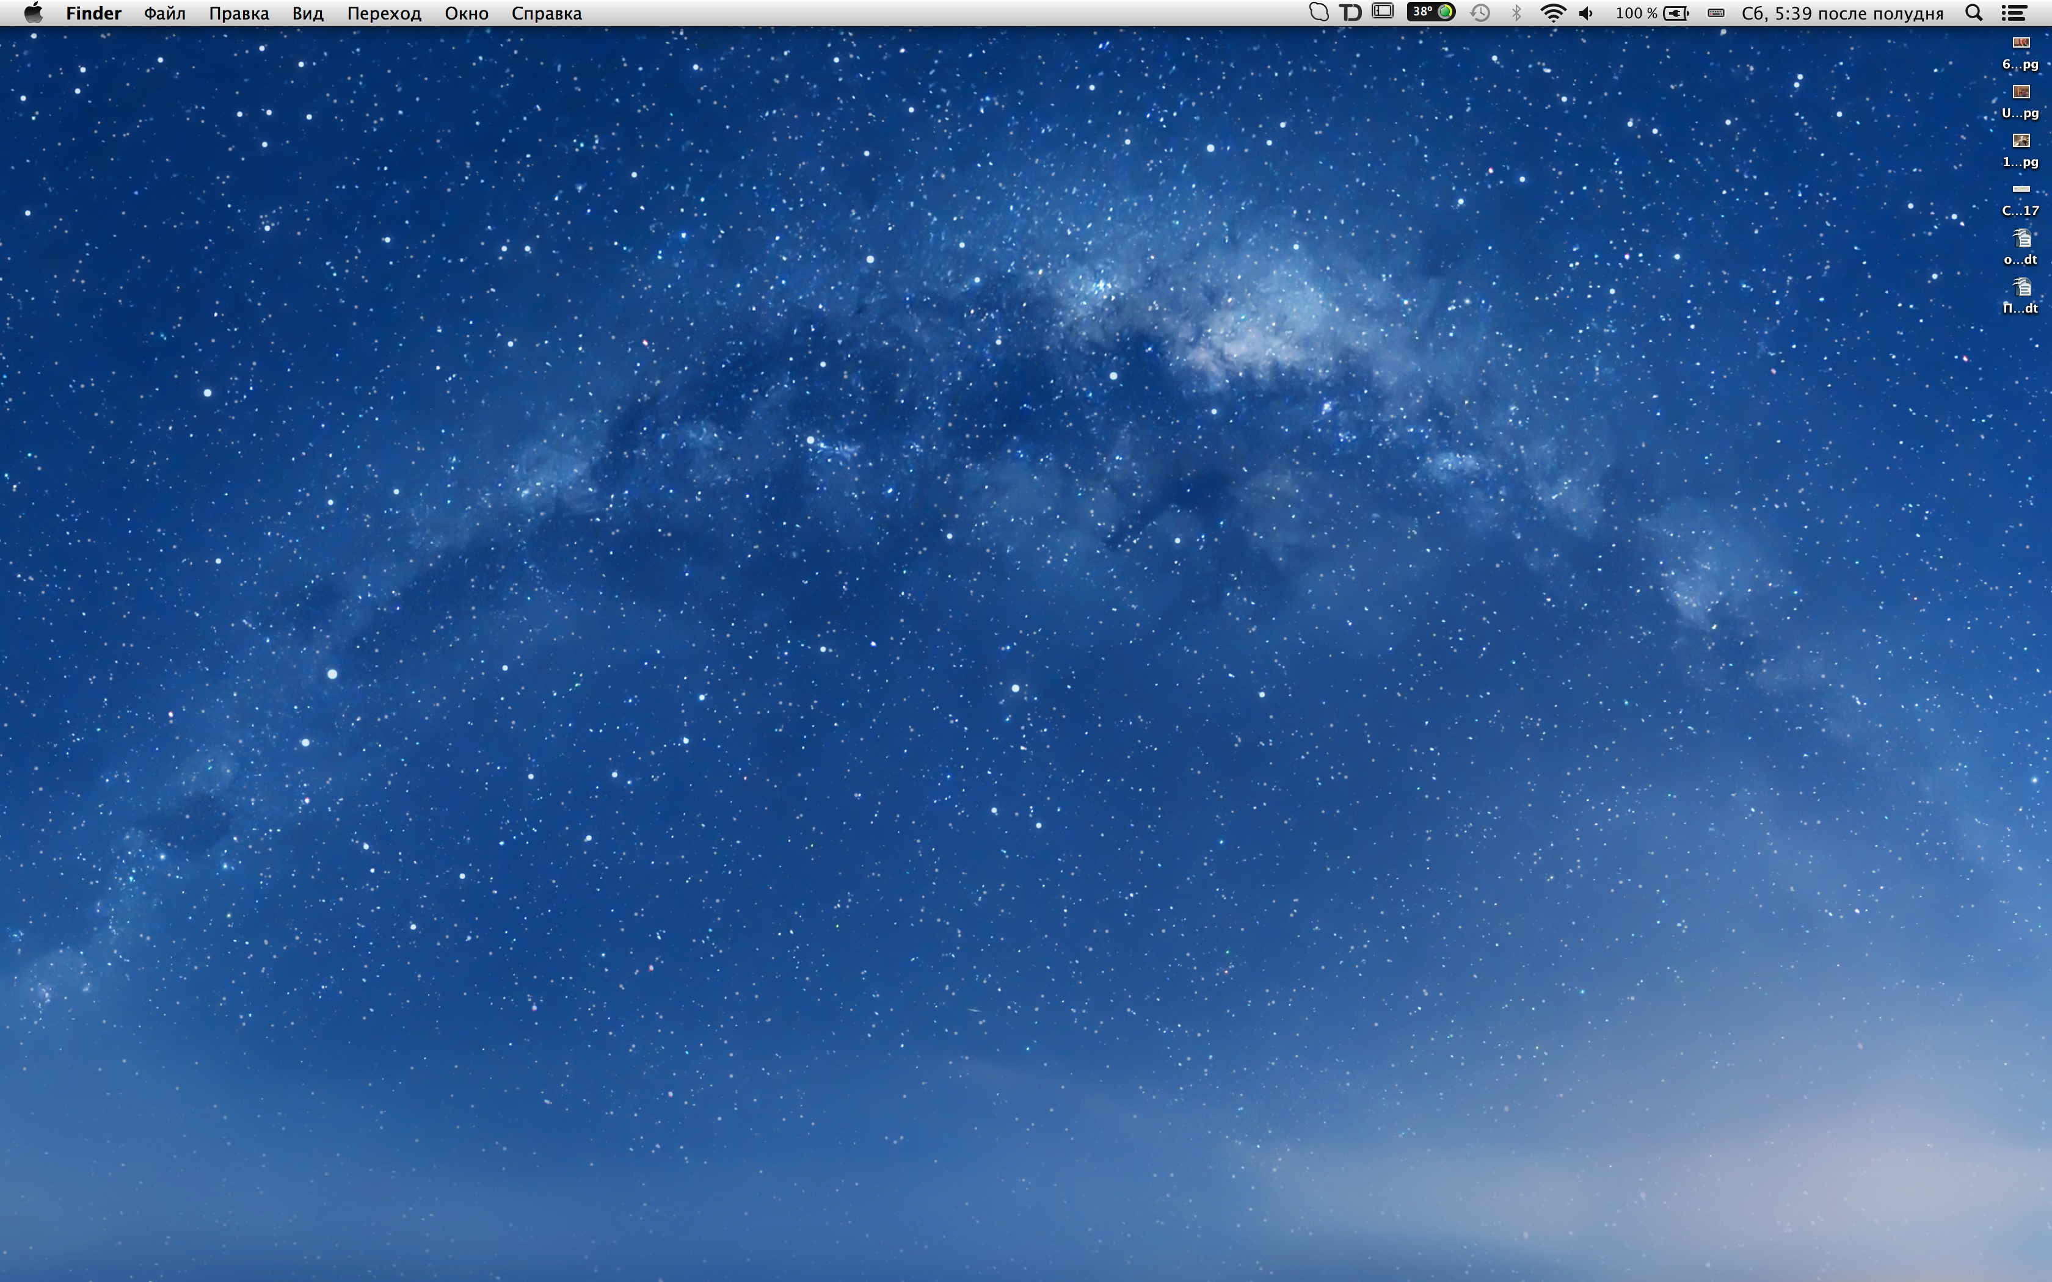
Task: Open Notification Center list icon
Action: tap(2014, 13)
